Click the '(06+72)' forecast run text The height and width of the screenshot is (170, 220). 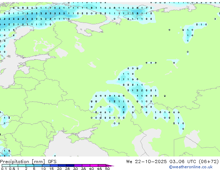coord(209,161)
